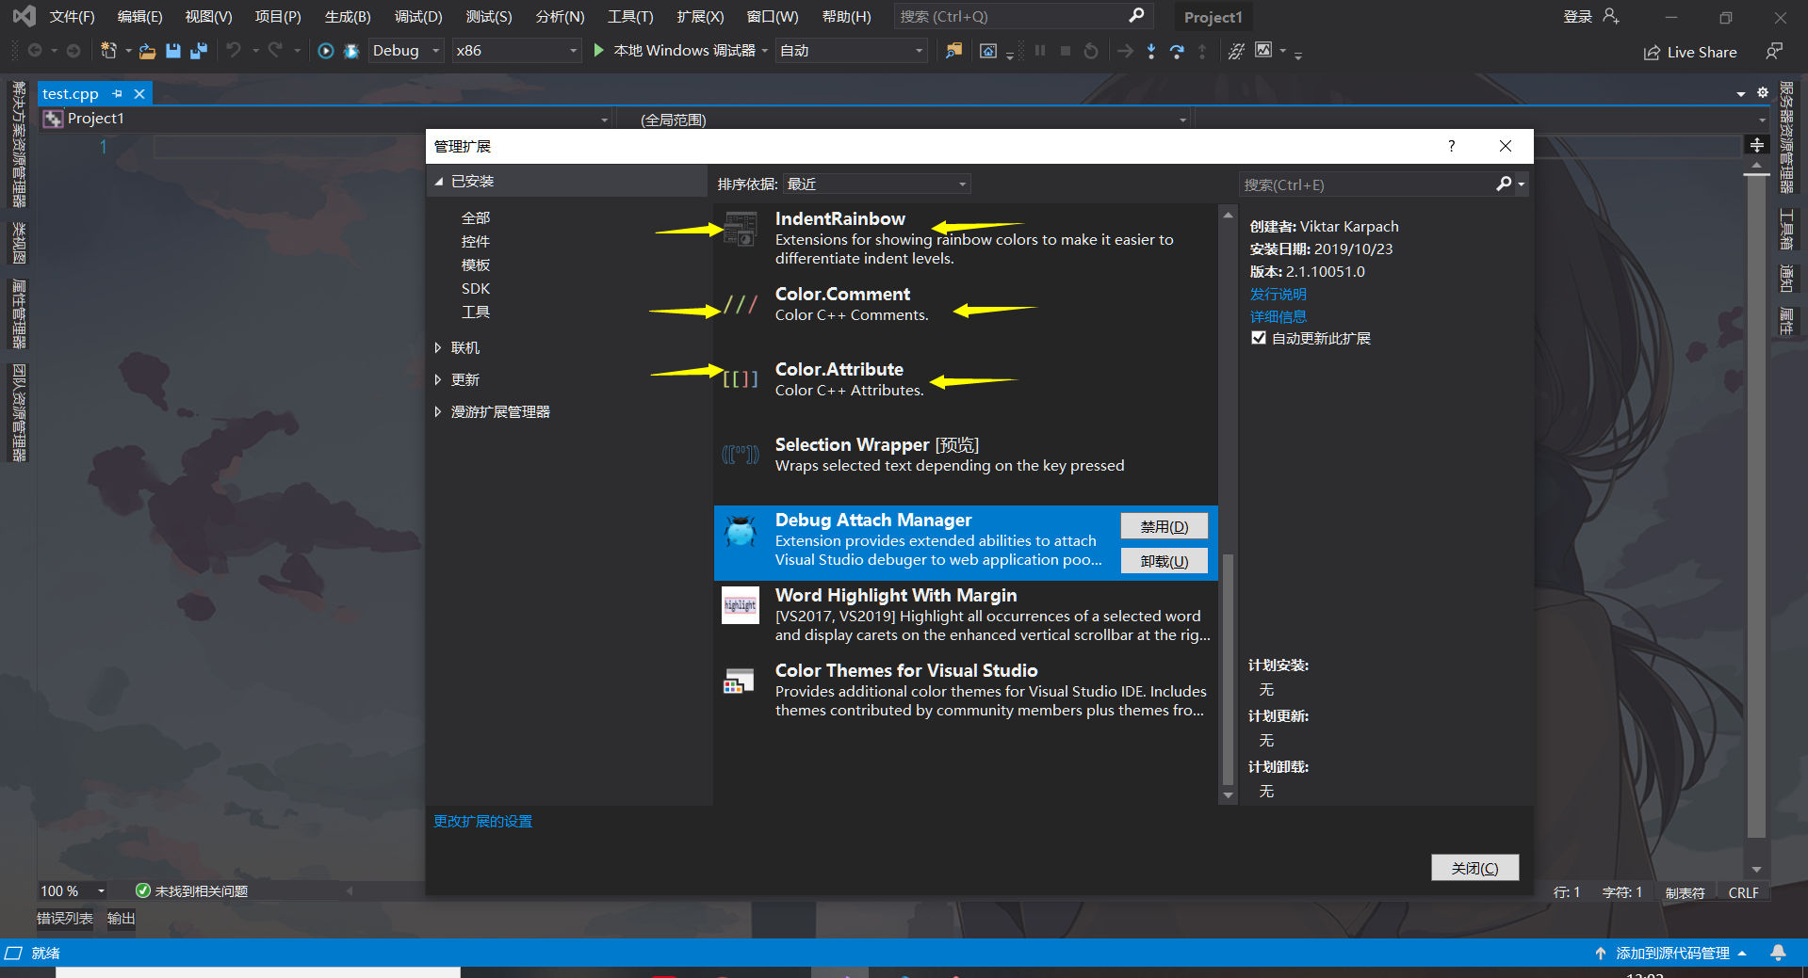This screenshot has width=1808, height=978.
Task: Open the 详细信息 link for IndentRainbow
Action: 1278,316
